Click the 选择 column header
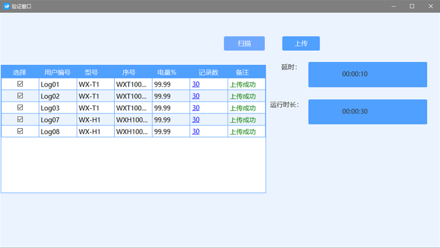The image size is (440, 248). 20,73
